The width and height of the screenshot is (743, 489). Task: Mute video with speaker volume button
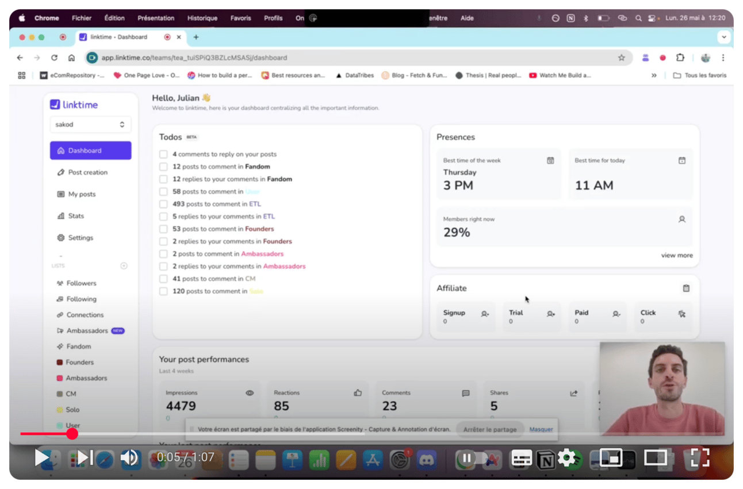pyautogui.click(x=129, y=458)
